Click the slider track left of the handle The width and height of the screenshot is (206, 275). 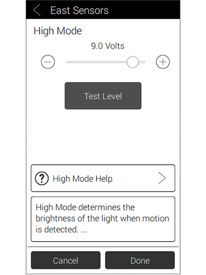pos(95,62)
